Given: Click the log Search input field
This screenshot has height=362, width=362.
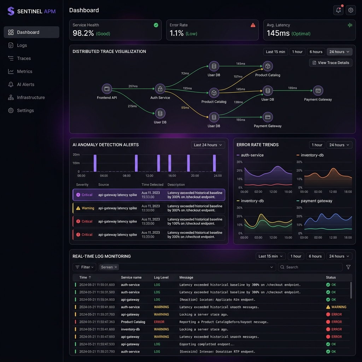Looking at the screenshot, I should point(310,267).
